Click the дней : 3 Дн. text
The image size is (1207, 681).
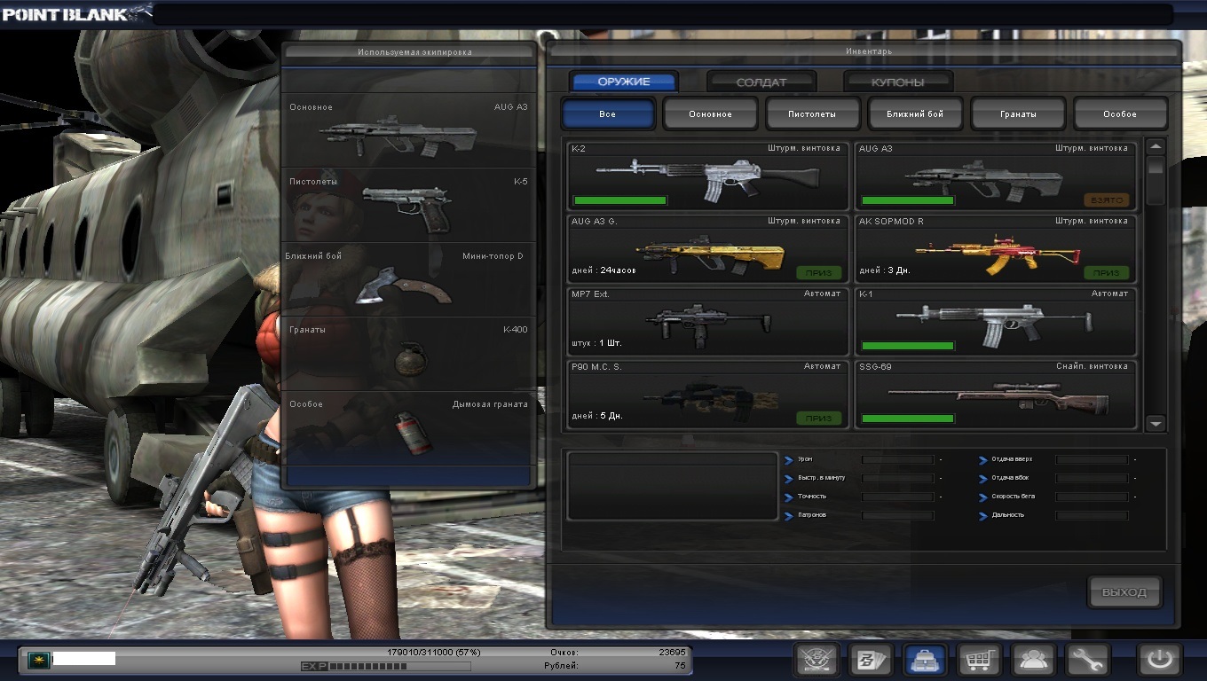(885, 270)
